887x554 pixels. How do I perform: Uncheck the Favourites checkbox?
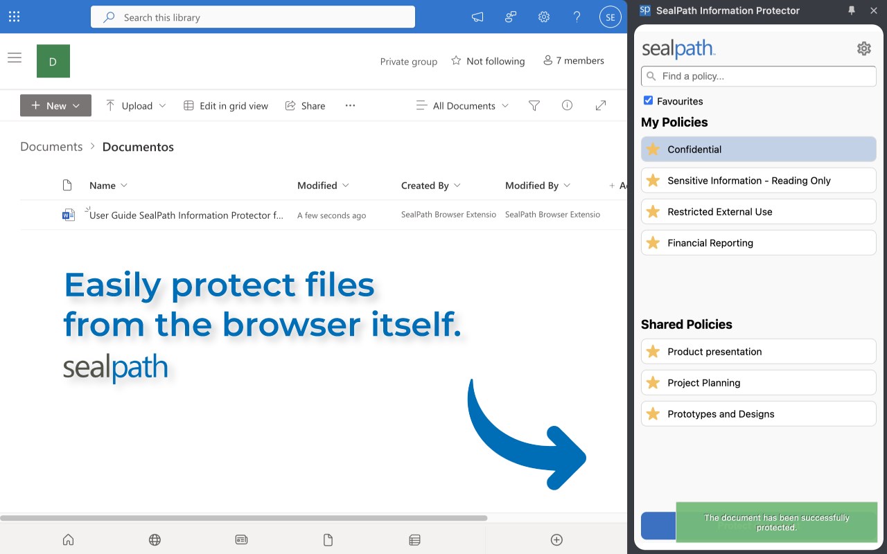[648, 100]
